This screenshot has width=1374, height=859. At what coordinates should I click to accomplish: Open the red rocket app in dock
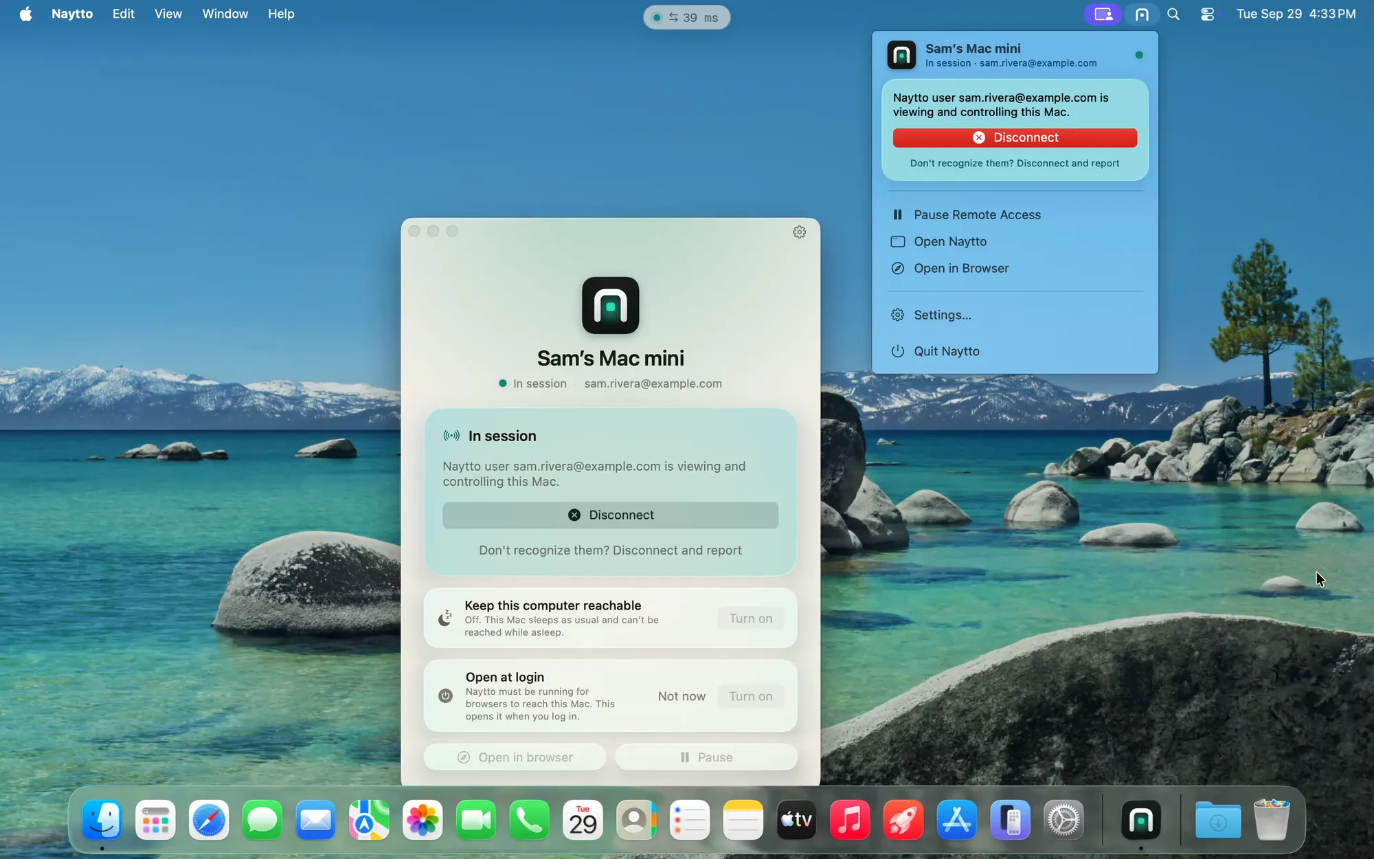tap(903, 820)
